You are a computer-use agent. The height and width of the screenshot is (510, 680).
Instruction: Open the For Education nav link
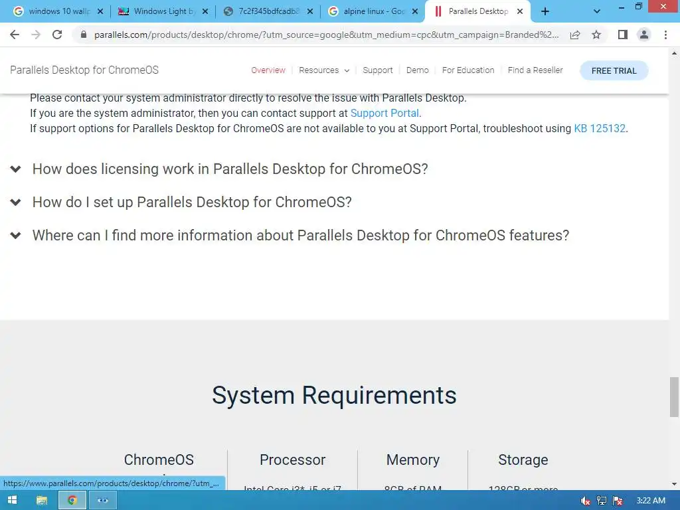(x=468, y=70)
